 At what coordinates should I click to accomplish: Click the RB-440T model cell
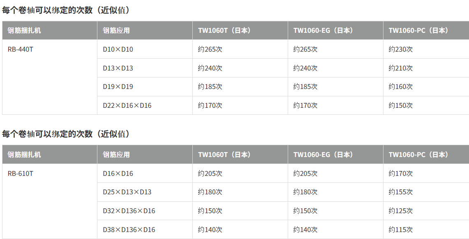(21, 49)
